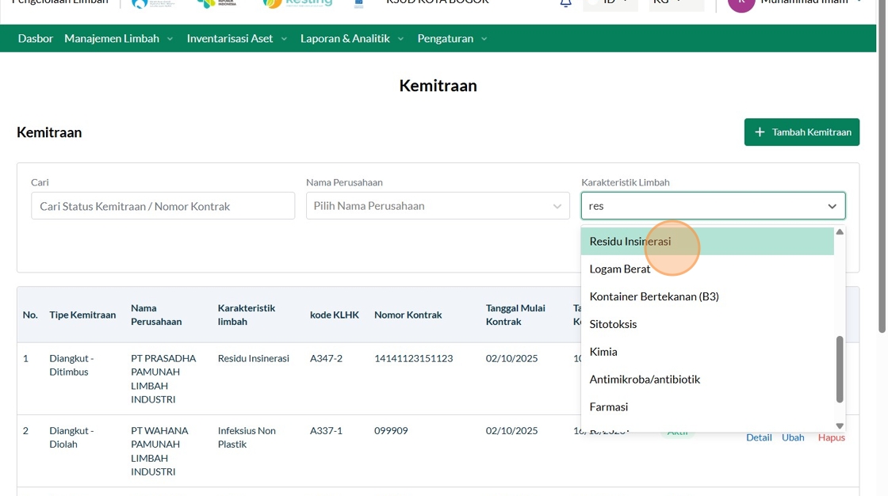Viewport: 888px width, 496px height.
Task: Click the plus icon on Tambah Kemitraan
Action: pyautogui.click(x=760, y=132)
